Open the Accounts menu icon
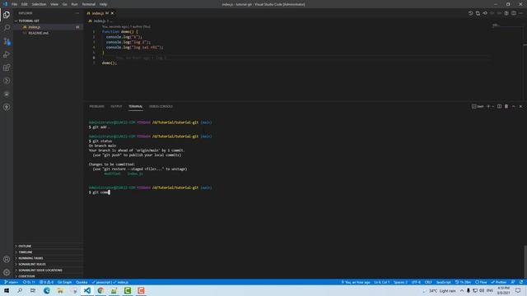Viewport: 527px width, 296px height. [7, 259]
